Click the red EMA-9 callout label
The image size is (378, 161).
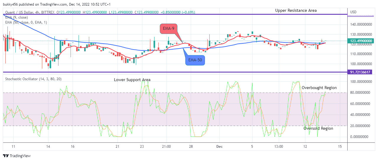pyautogui.click(x=169, y=29)
